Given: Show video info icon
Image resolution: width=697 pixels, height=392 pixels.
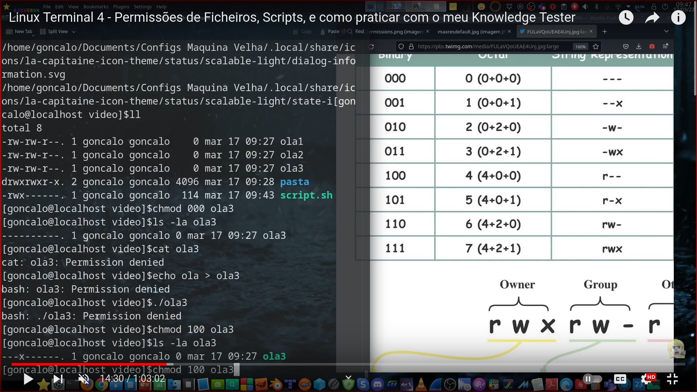Looking at the screenshot, I should tap(678, 17).
